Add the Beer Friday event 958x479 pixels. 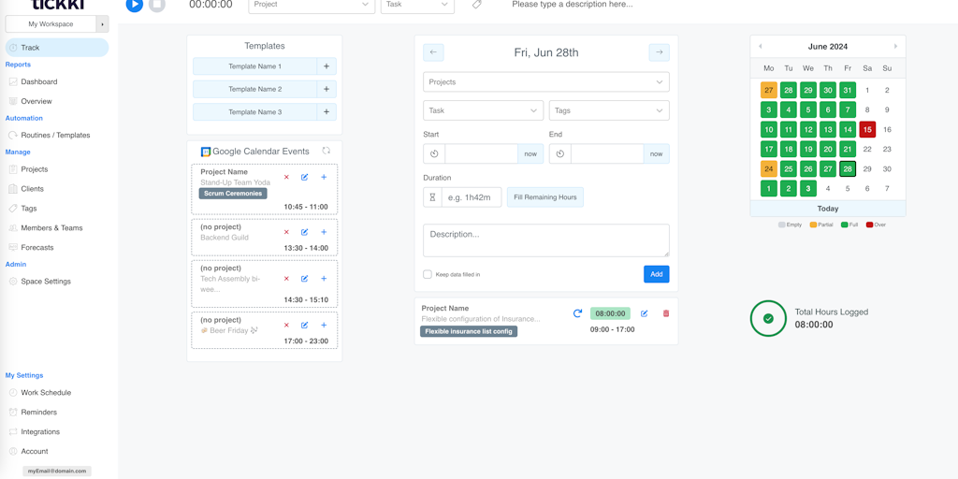324,325
